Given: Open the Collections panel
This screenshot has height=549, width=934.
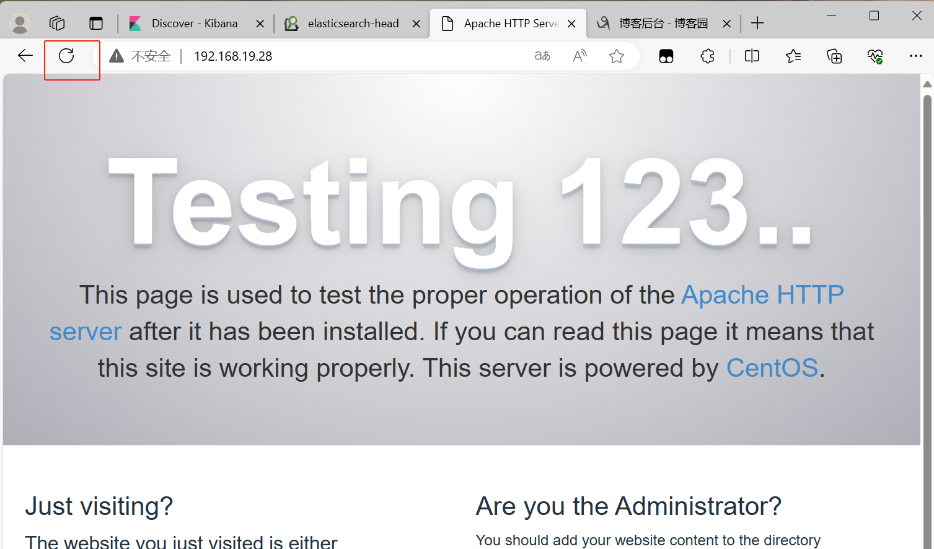Looking at the screenshot, I should (x=834, y=56).
